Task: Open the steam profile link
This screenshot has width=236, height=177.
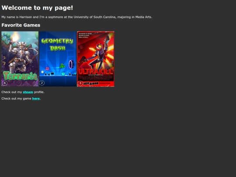Action: [x=28, y=92]
